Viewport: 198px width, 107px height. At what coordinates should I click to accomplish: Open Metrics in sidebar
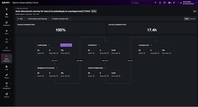coord(7,76)
